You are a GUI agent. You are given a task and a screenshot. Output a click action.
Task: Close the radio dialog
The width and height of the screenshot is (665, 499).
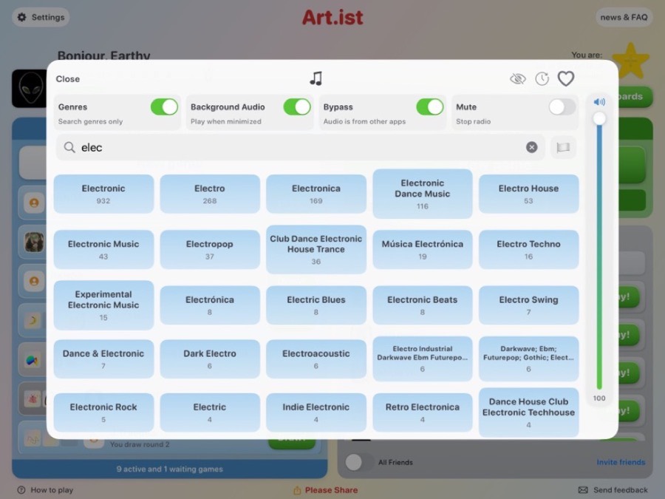pyautogui.click(x=68, y=79)
